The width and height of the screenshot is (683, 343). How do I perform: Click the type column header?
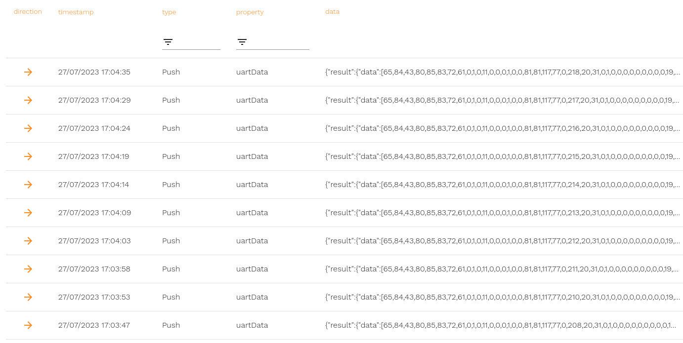[x=169, y=12]
